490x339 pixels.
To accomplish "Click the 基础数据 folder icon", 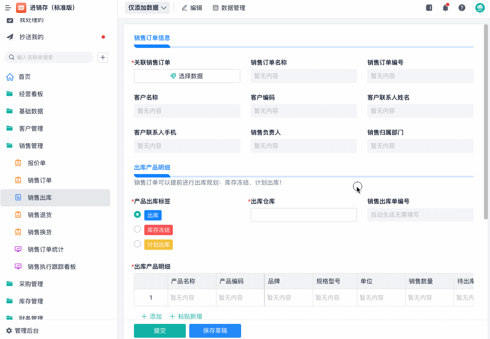I will (x=10, y=111).
